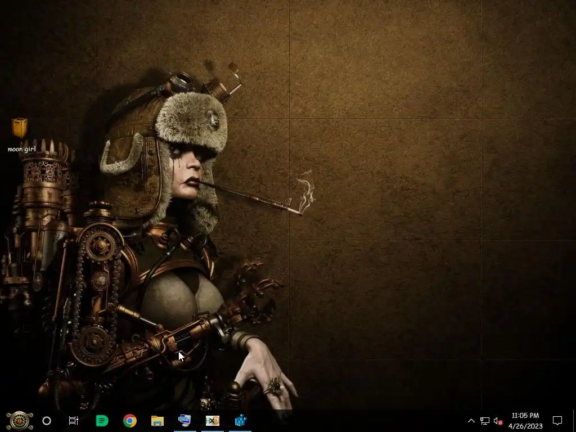Open the muted volume tray icon
The image size is (576, 432).
[498, 421]
